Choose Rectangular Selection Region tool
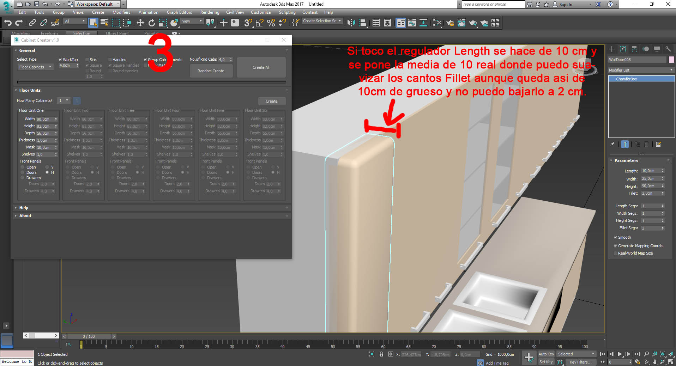 point(116,23)
